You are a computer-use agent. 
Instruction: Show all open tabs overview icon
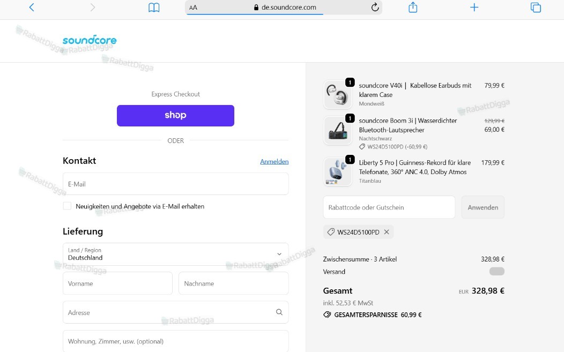tap(536, 7)
